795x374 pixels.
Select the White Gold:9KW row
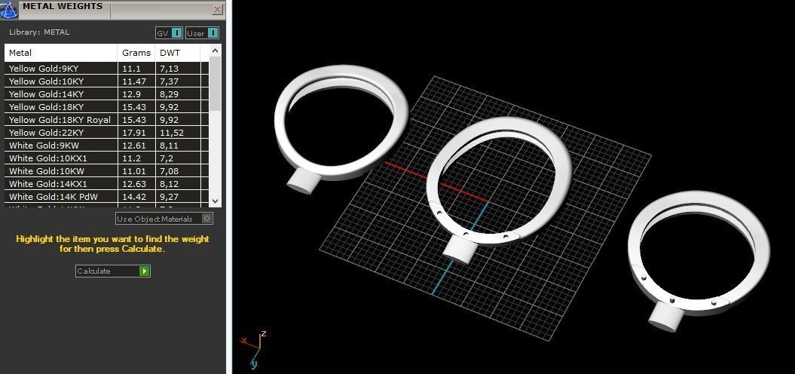pos(106,145)
